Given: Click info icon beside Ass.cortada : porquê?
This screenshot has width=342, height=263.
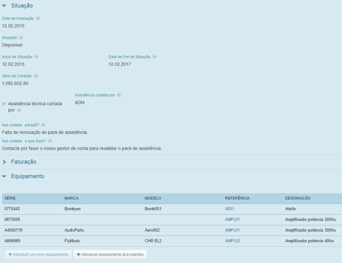Looking at the screenshot, I should 43,125.
